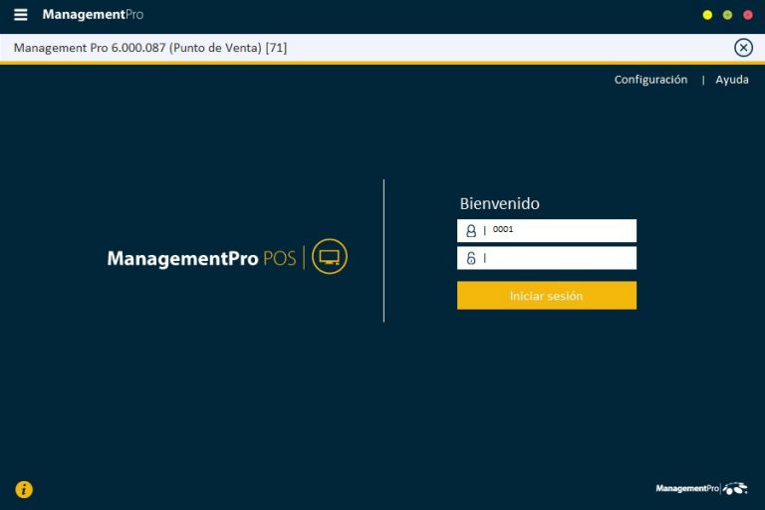Click the Management Pro 6.000.087 version text
Viewport: 765px width, 510px height.
pyautogui.click(x=150, y=48)
